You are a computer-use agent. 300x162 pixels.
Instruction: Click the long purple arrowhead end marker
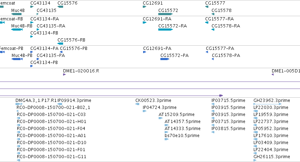click(x=221, y=95)
